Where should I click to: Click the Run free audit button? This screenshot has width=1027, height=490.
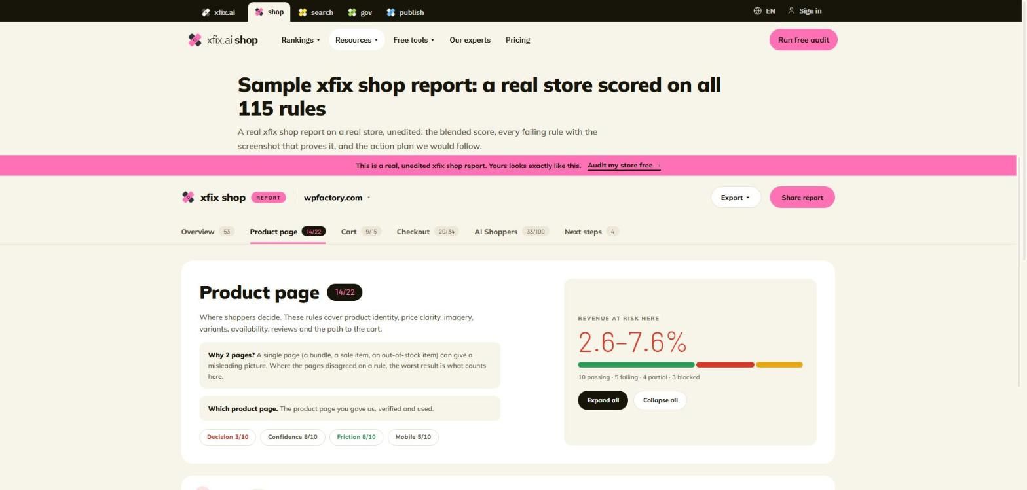[803, 40]
